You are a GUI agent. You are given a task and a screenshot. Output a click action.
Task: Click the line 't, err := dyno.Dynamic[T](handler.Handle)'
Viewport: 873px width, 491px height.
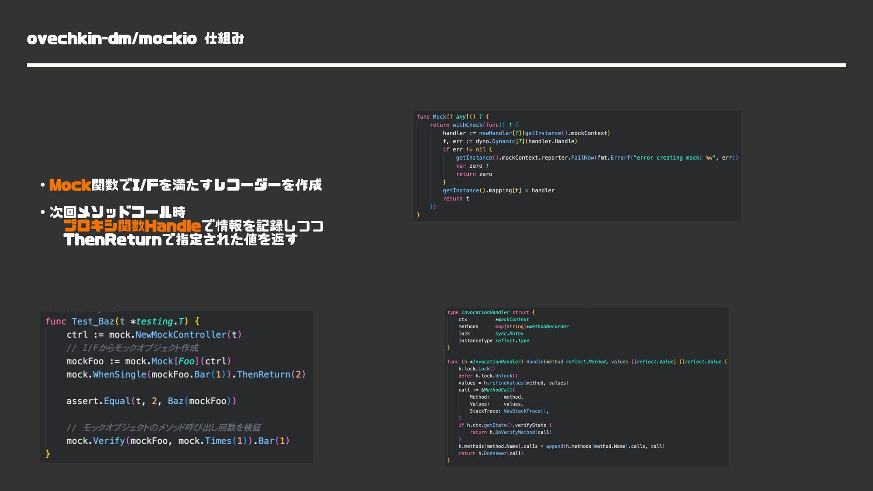510,141
